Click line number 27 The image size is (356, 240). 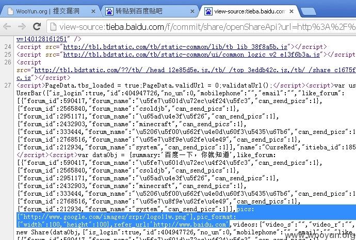pyautogui.click(x=8, y=85)
